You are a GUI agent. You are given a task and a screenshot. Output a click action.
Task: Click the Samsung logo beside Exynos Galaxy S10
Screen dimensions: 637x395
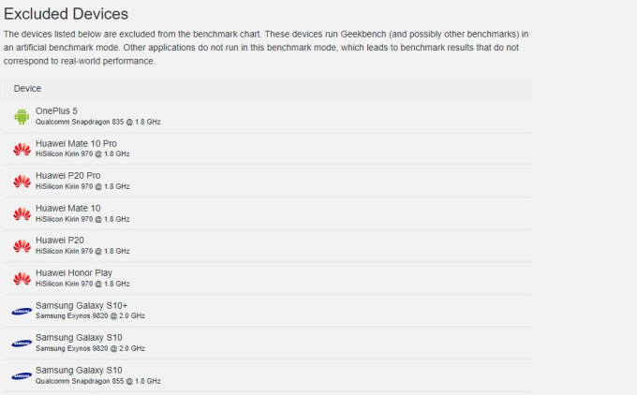point(22,344)
